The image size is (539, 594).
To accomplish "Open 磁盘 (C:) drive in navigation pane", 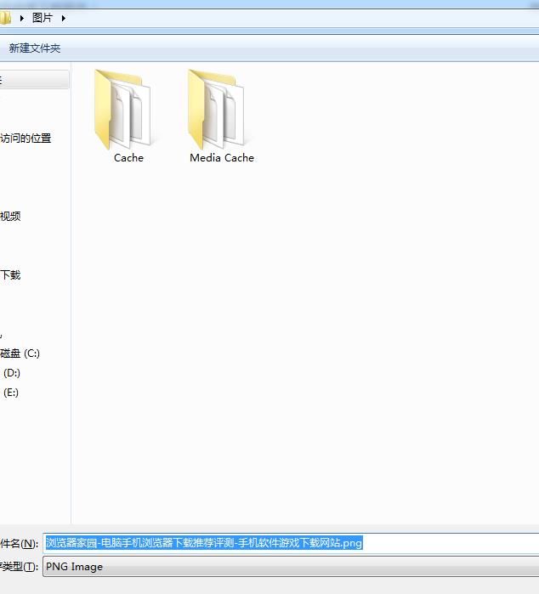I will pyautogui.click(x=20, y=354).
